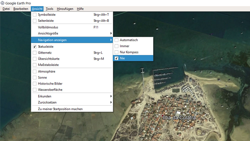The image size is (250, 141).
Task: Enable the Atmosphäre option
Action: pyautogui.click(x=35, y=72)
